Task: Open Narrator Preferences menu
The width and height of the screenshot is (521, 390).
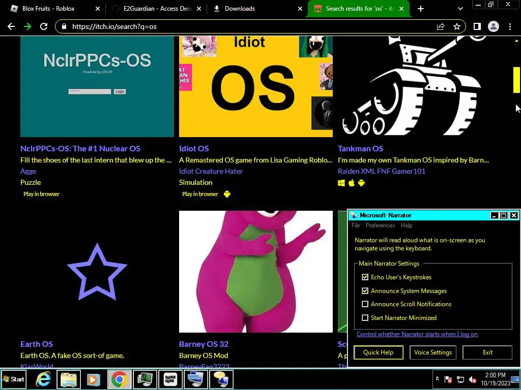Action: 381,225
